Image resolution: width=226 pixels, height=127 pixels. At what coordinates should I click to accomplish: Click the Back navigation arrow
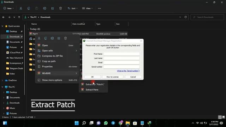tap(4, 17)
